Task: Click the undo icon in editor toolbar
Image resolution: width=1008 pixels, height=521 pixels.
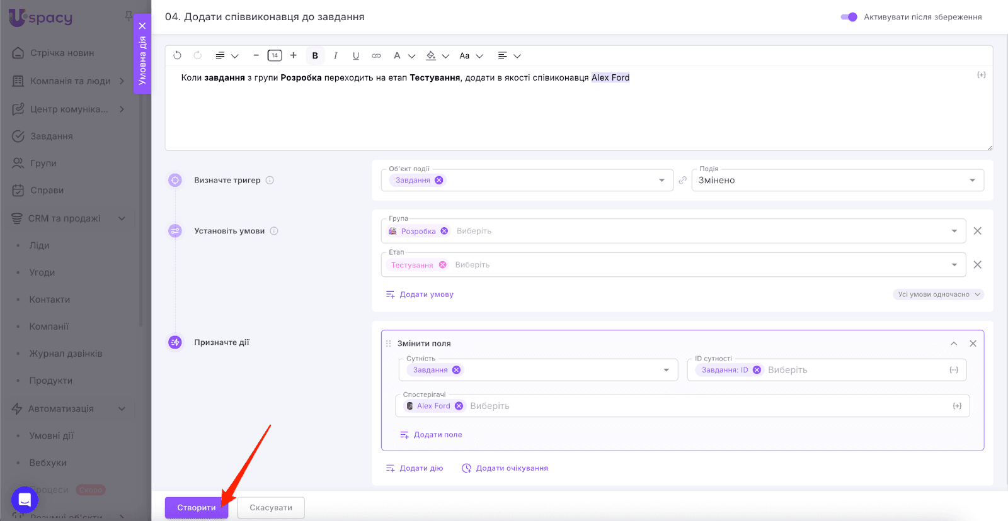Action: tap(177, 55)
